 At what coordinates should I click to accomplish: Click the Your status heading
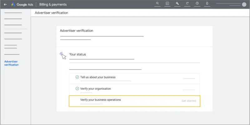pos(77,54)
